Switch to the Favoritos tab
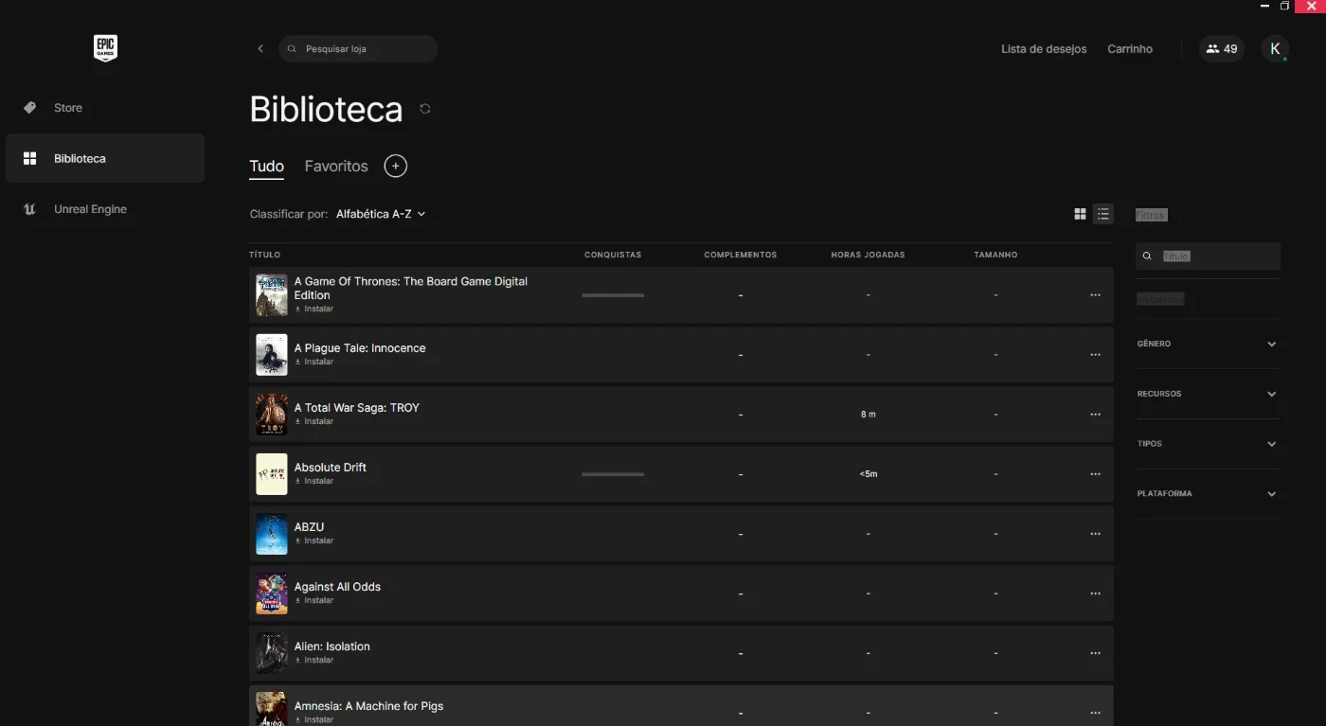Screen dimensions: 1326x726 336,166
